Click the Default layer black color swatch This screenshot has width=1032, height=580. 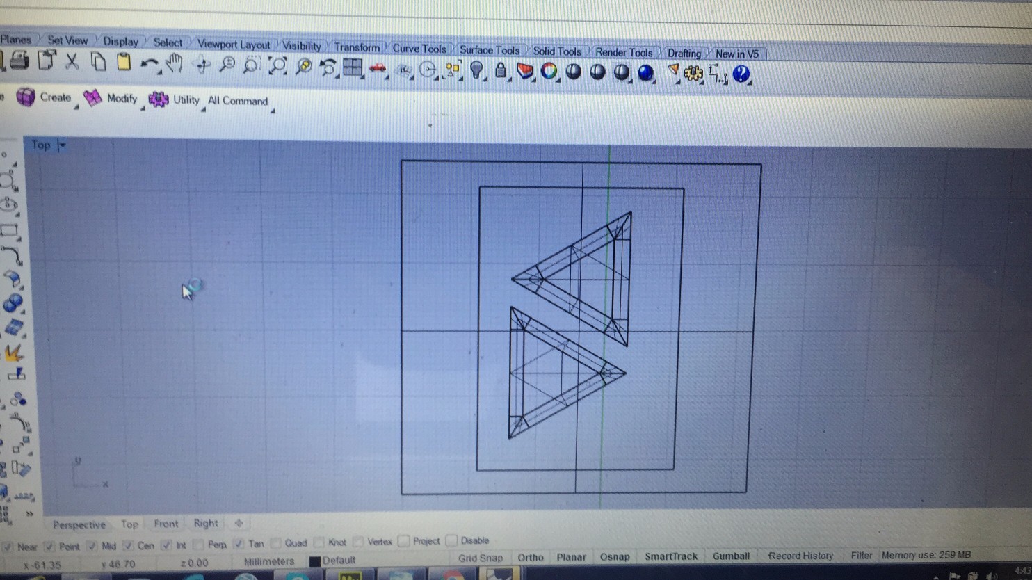tap(315, 561)
